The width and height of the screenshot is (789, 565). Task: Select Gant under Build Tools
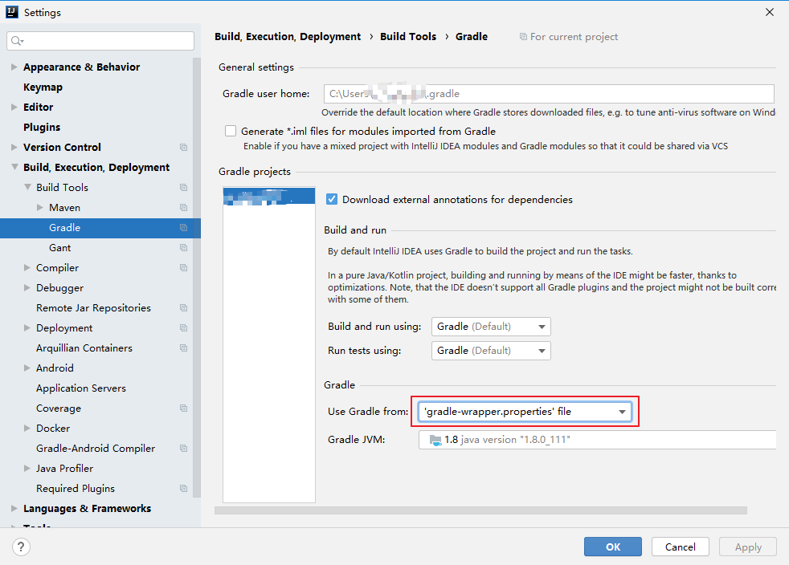point(60,248)
